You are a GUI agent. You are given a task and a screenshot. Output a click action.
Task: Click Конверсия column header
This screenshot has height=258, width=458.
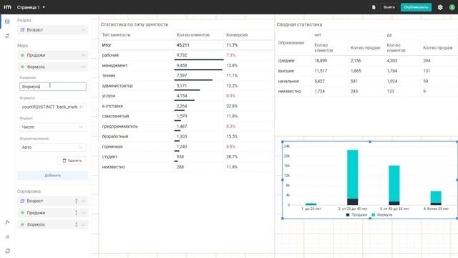coord(237,35)
